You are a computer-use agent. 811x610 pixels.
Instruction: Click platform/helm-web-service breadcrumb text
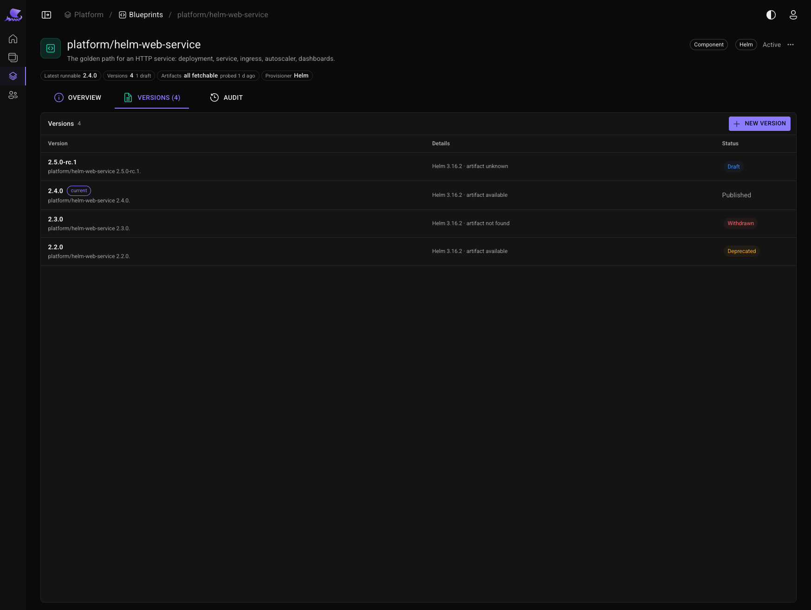pos(223,15)
